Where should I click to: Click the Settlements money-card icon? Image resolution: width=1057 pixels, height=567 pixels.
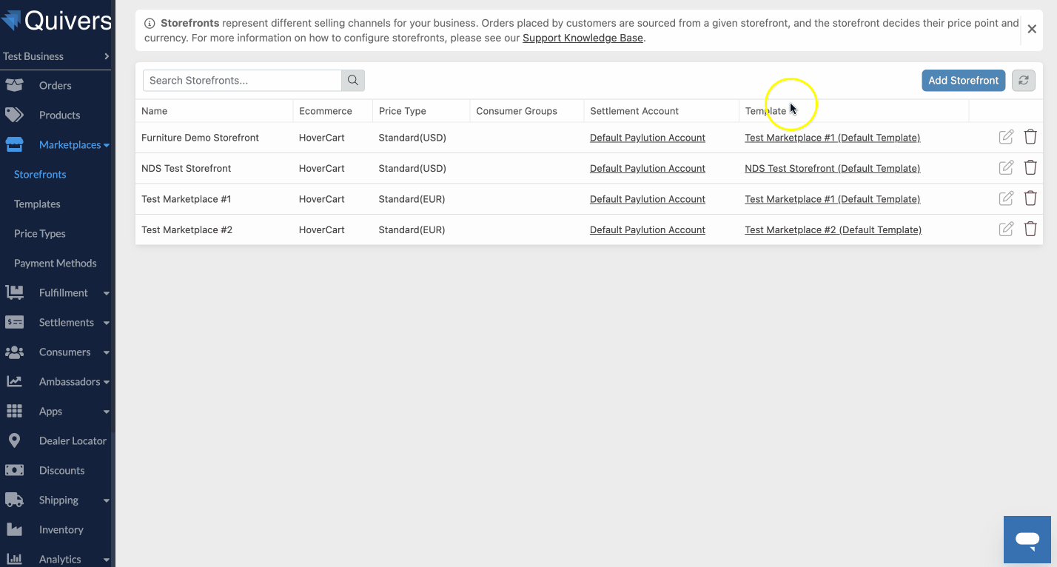pyautogui.click(x=14, y=322)
